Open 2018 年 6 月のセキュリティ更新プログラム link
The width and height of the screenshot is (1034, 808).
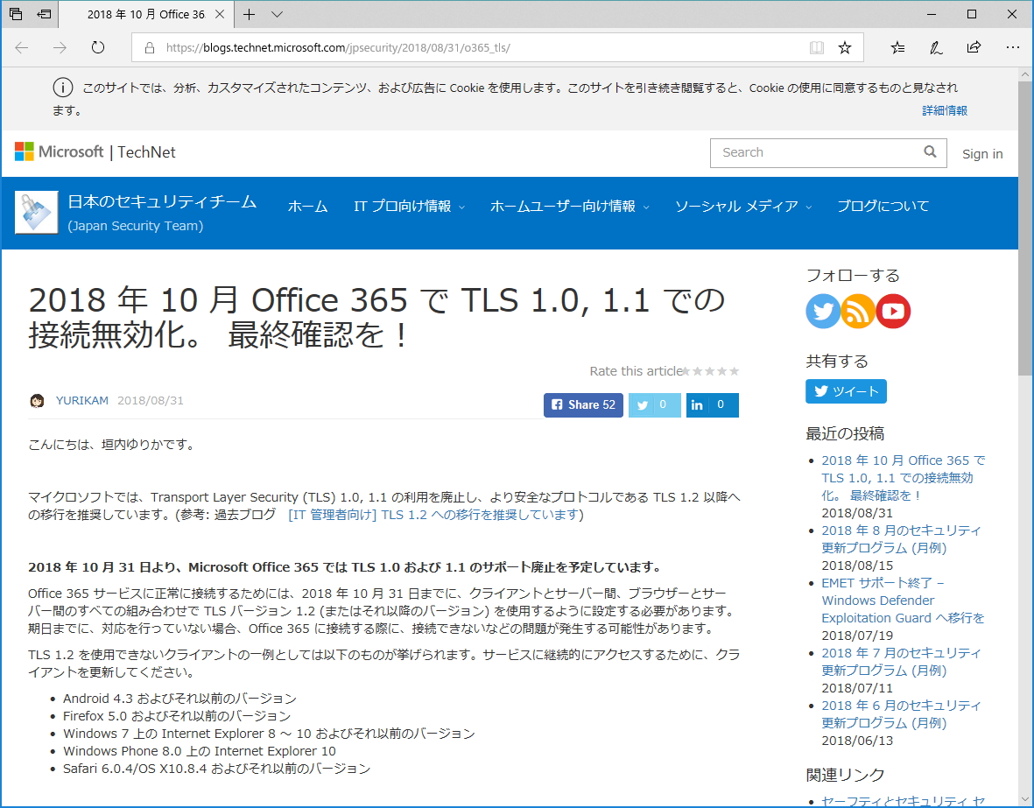tap(901, 713)
